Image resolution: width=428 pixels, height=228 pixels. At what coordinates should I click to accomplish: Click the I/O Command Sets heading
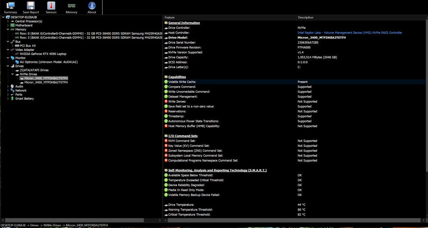click(x=183, y=136)
